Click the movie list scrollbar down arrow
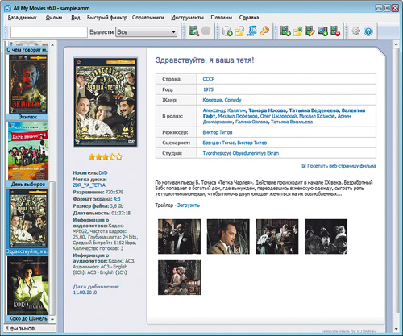The width and height of the screenshot is (403, 336). coord(52,319)
